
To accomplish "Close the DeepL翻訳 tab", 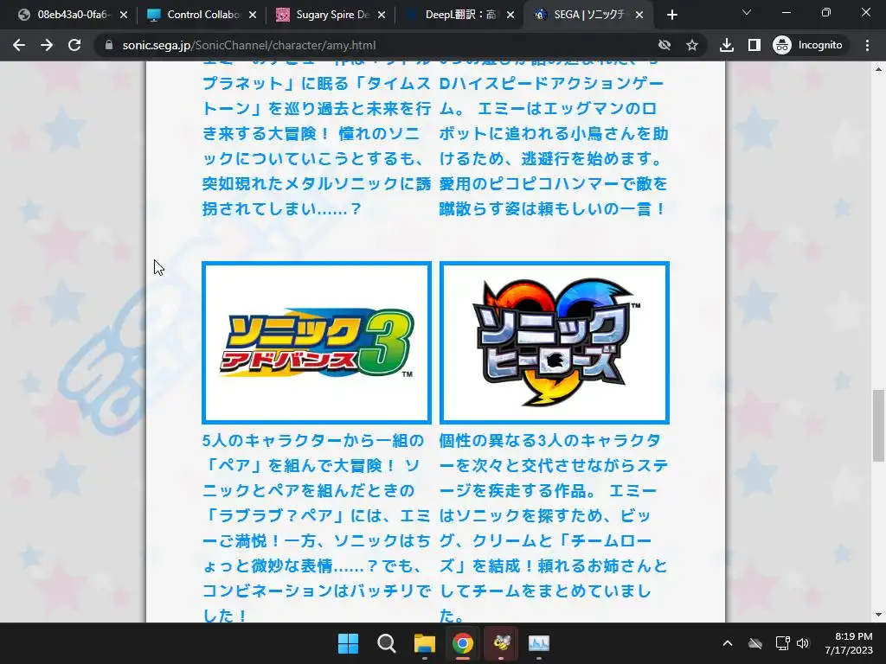I will pos(510,15).
